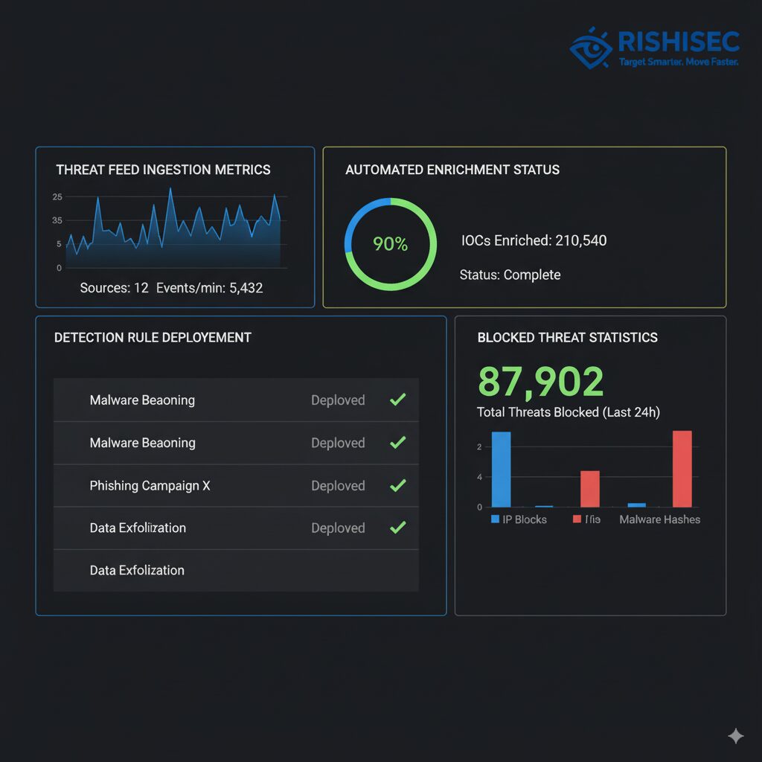Select the 90% donut progress ring
Image resolution: width=762 pixels, height=762 pixels.
click(x=391, y=244)
